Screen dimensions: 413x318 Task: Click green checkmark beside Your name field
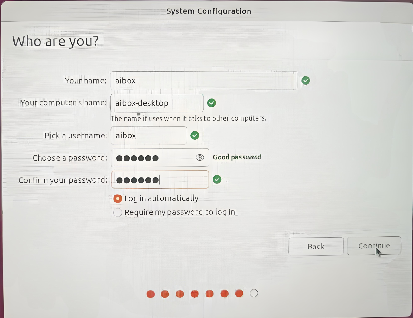(306, 81)
